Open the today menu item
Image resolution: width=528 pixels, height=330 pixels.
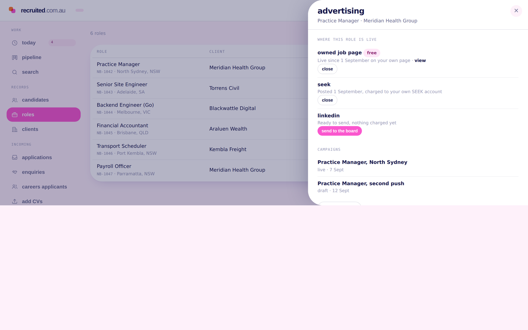[x=44, y=43]
